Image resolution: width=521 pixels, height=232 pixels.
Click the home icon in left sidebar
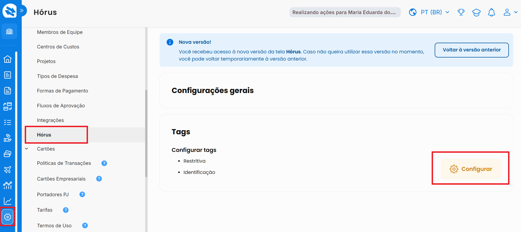pyautogui.click(x=7, y=59)
